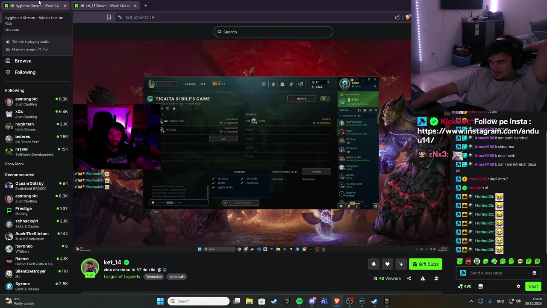Open razvwi channel in the sidebar
547x308 pixels.
(36, 151)
